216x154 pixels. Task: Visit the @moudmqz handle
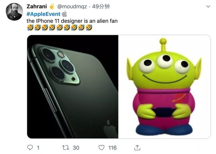[72, 7]
